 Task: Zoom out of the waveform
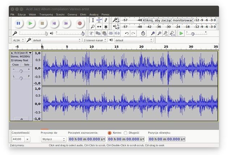[159, 33]
